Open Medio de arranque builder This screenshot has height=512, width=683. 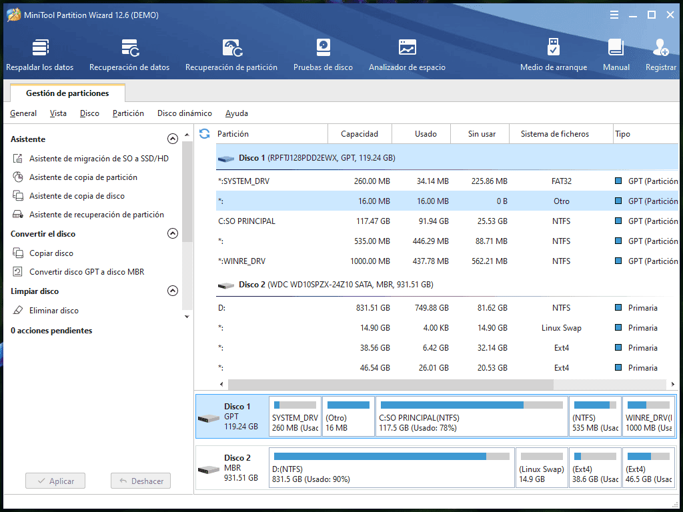[554, 55]
